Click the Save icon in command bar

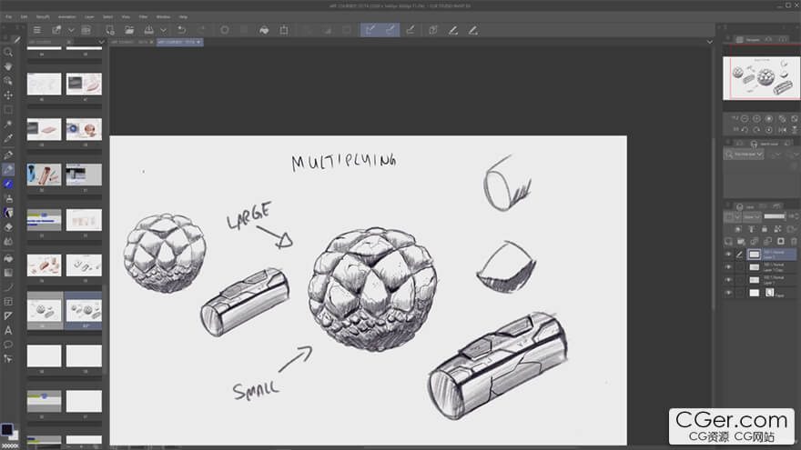(148, 30)
